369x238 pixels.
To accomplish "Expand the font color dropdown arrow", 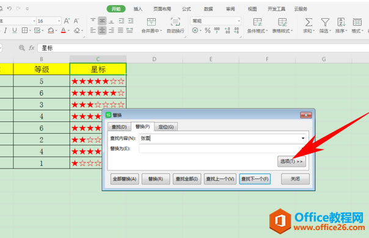I will pyautogui.click(x=68, y=31).
